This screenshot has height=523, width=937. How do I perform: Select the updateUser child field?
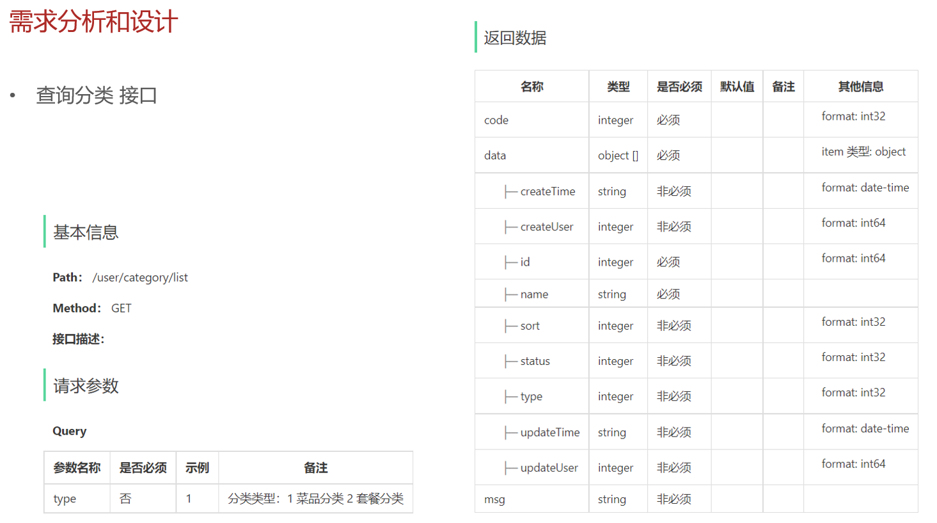click(x=549, y=468)
